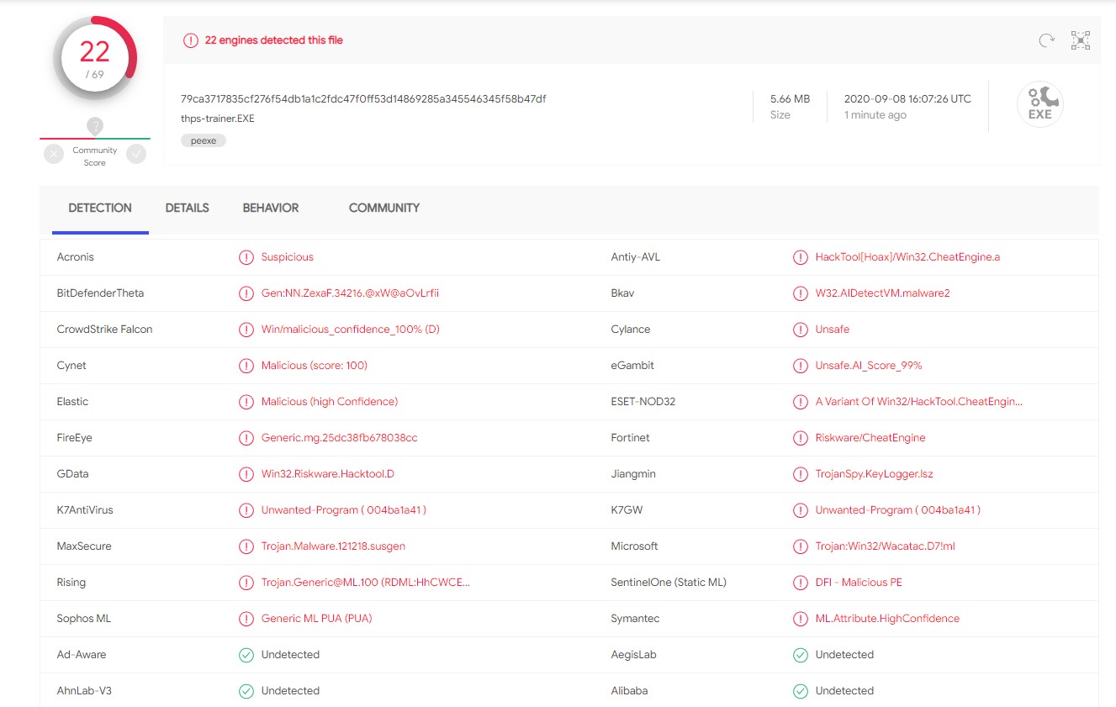Vote positive with community checkmark icon

click(135, 154)
